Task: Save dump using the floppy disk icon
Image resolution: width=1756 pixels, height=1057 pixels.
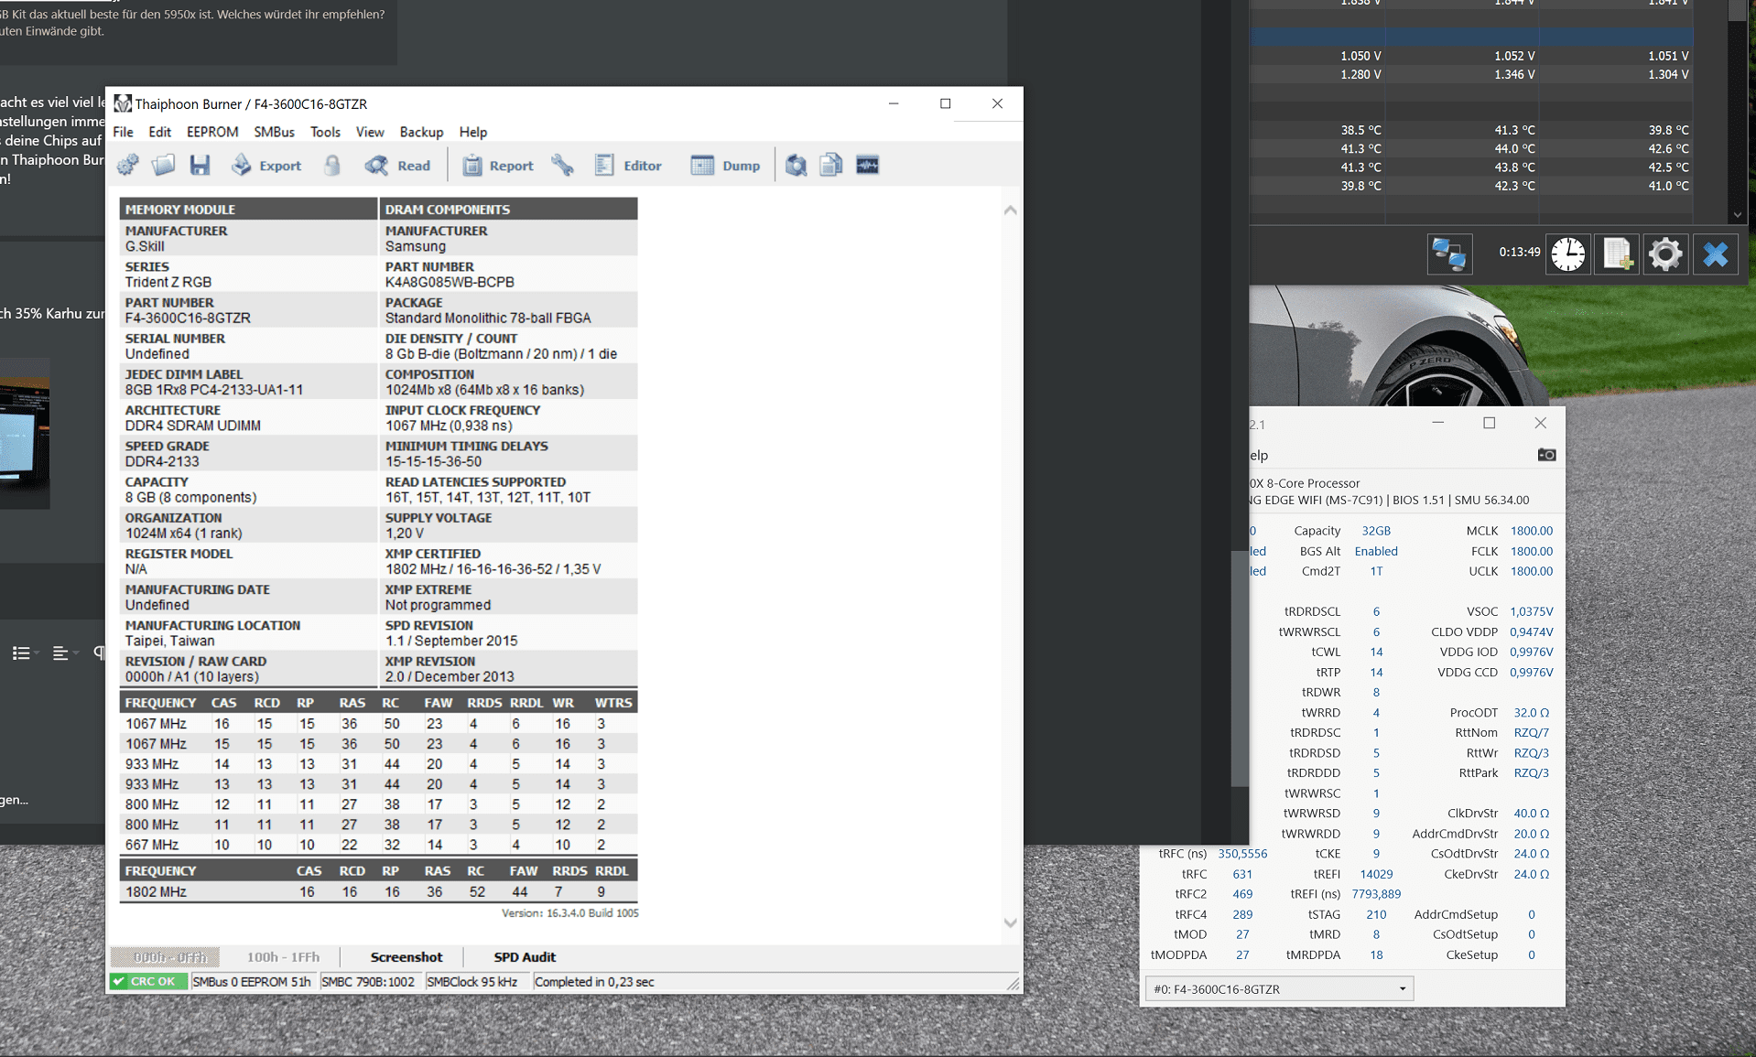Action: coord(200,166)
